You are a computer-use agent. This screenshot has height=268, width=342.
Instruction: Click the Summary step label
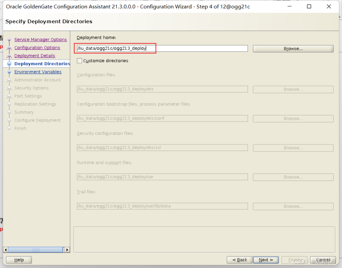[x=24, y=112]
